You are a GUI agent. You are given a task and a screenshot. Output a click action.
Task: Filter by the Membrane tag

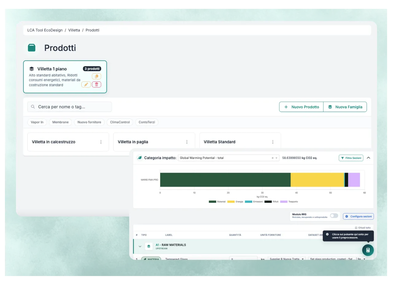[60, 122]
